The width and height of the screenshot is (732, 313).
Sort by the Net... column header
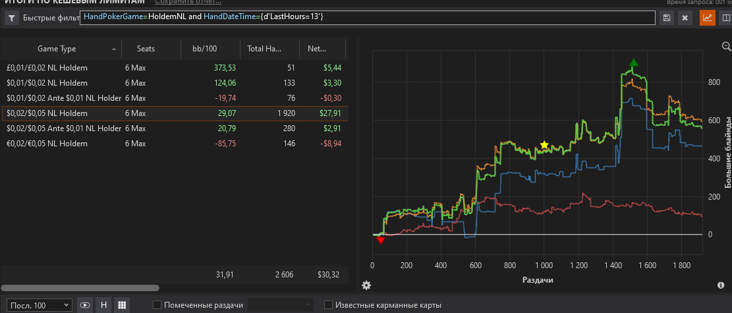point(323,49)
